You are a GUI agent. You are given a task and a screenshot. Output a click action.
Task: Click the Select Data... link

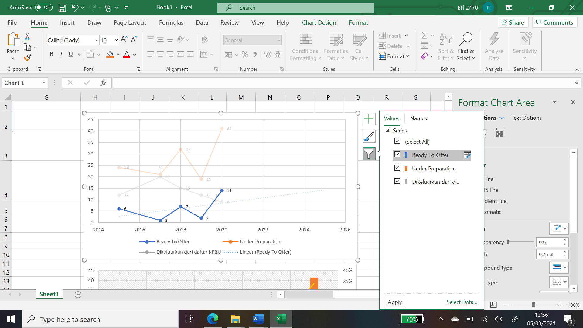pos(462,302)
